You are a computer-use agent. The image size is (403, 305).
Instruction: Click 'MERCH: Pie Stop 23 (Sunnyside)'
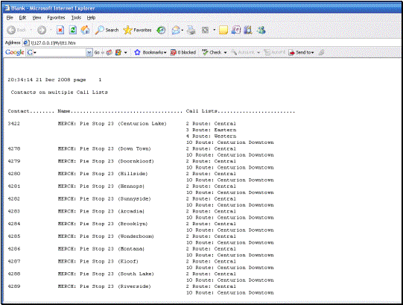(104, 198)
